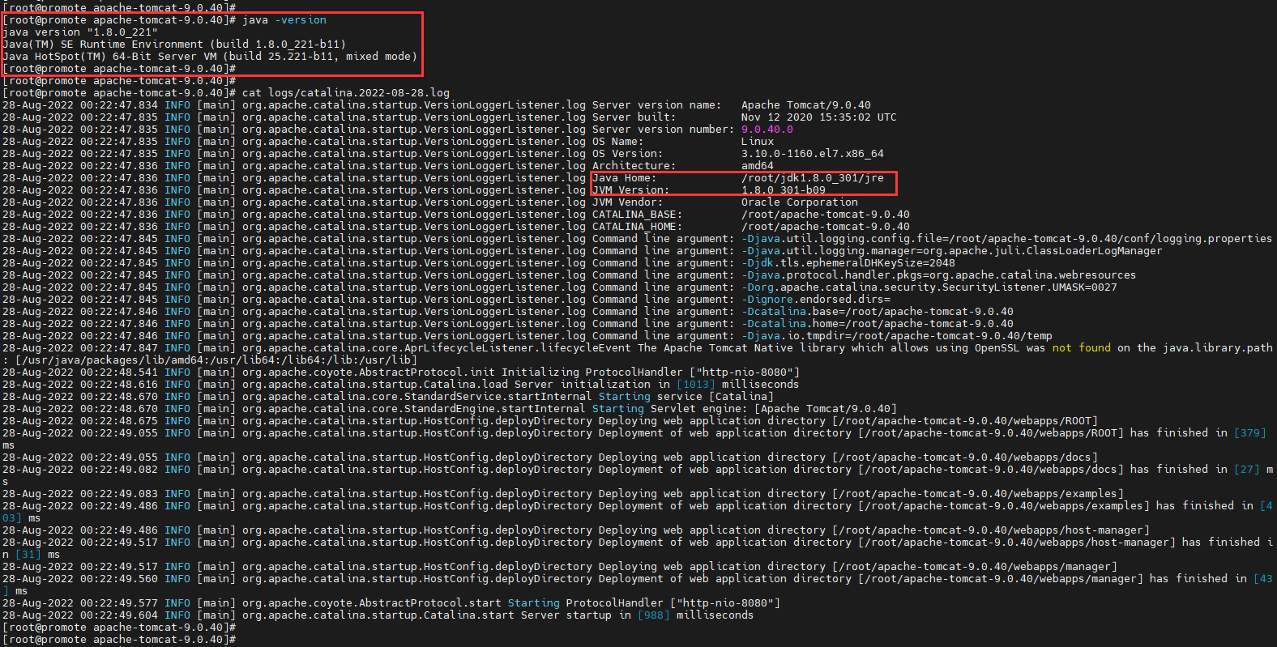Screen dimensions: 1277x647
Task: Click the 'OS Version:' label
Action: click(628, 154)
